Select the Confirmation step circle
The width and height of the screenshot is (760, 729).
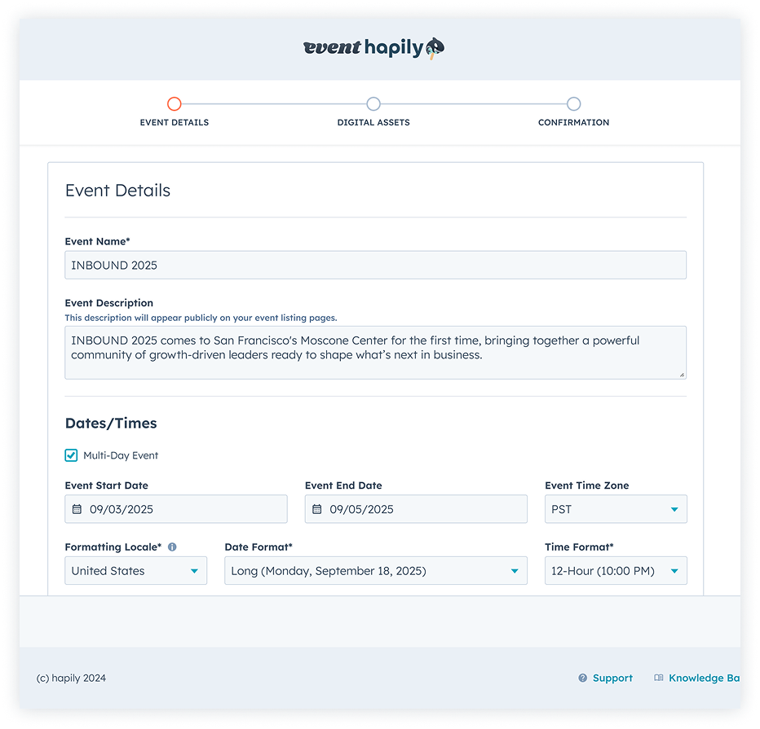573,103
